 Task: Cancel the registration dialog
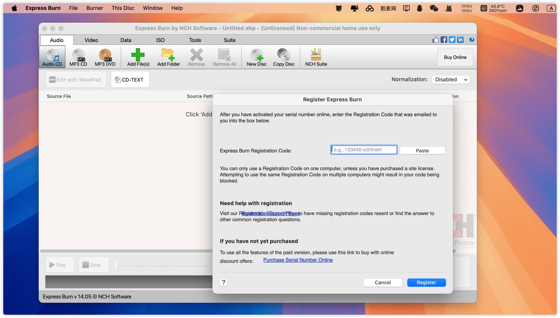tap(383, 283)
